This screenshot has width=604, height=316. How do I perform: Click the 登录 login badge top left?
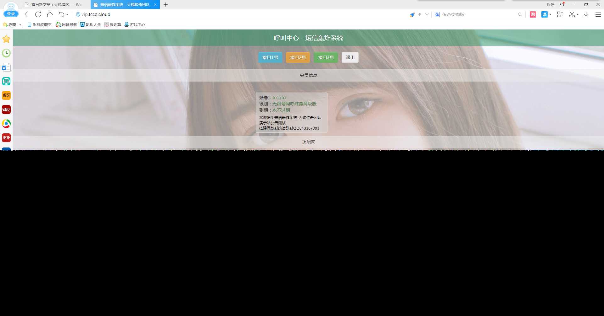[x=11, y=14]
